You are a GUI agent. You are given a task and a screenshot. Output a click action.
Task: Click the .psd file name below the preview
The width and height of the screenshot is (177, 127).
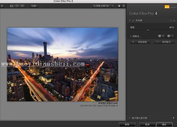coord(108,103)
